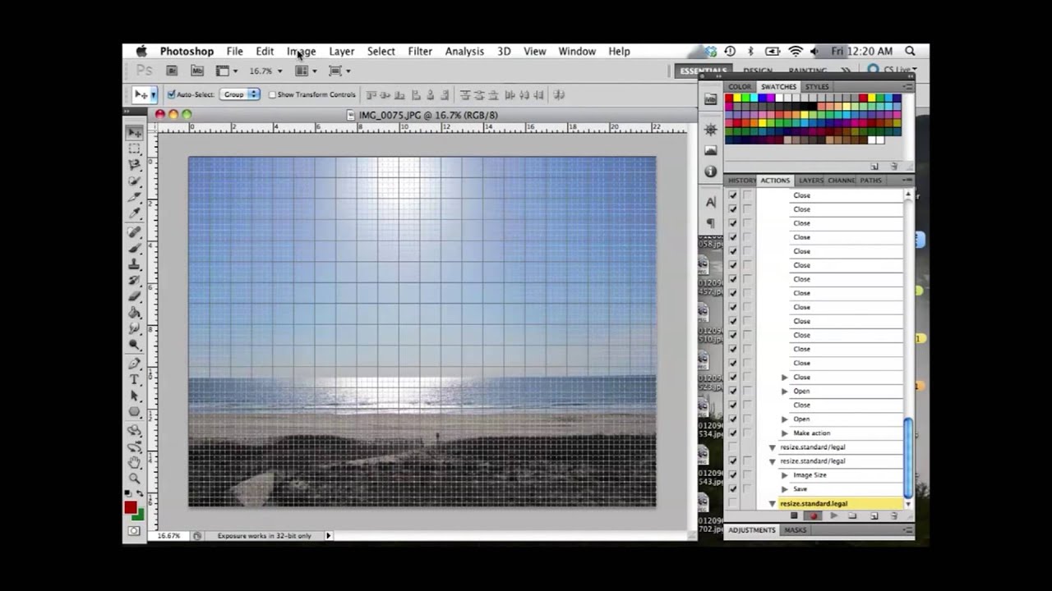1052x591 pixels.
Task: Select the Move tool in the toolbox
Action: tap(134, 132)
